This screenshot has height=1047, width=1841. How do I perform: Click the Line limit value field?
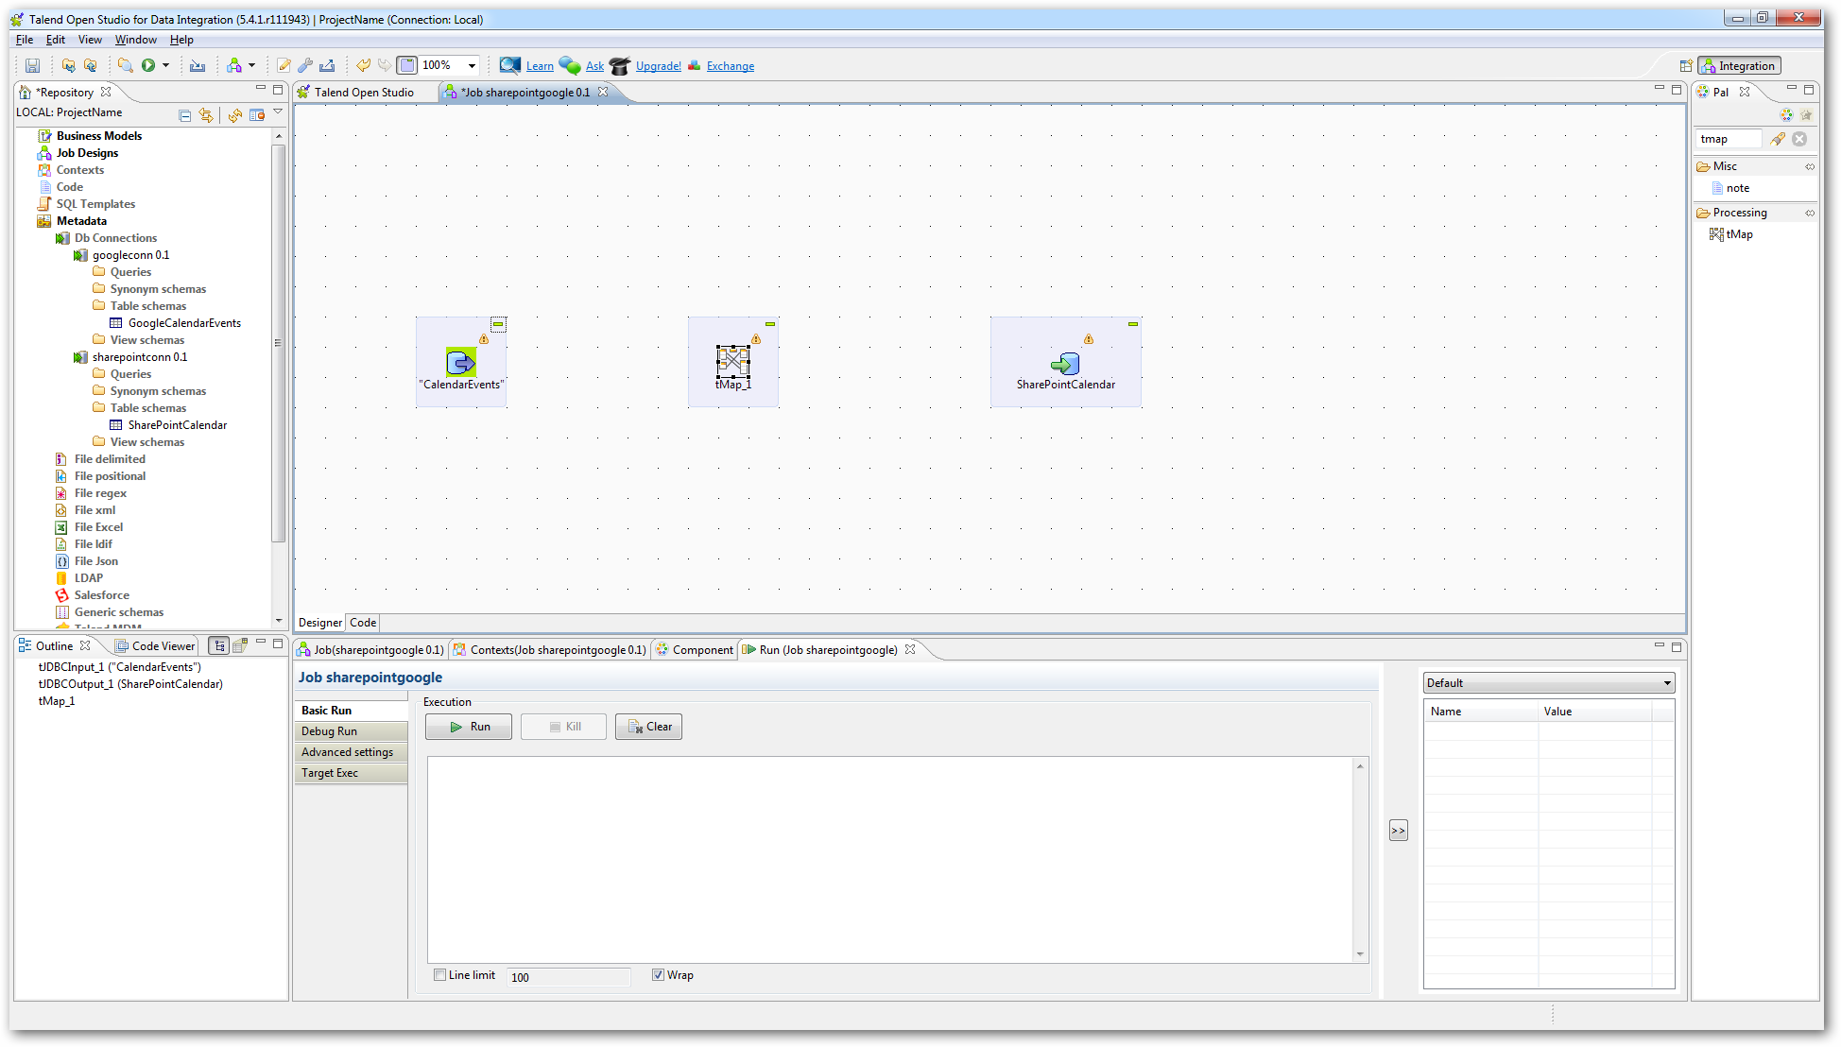click(567, 977)
